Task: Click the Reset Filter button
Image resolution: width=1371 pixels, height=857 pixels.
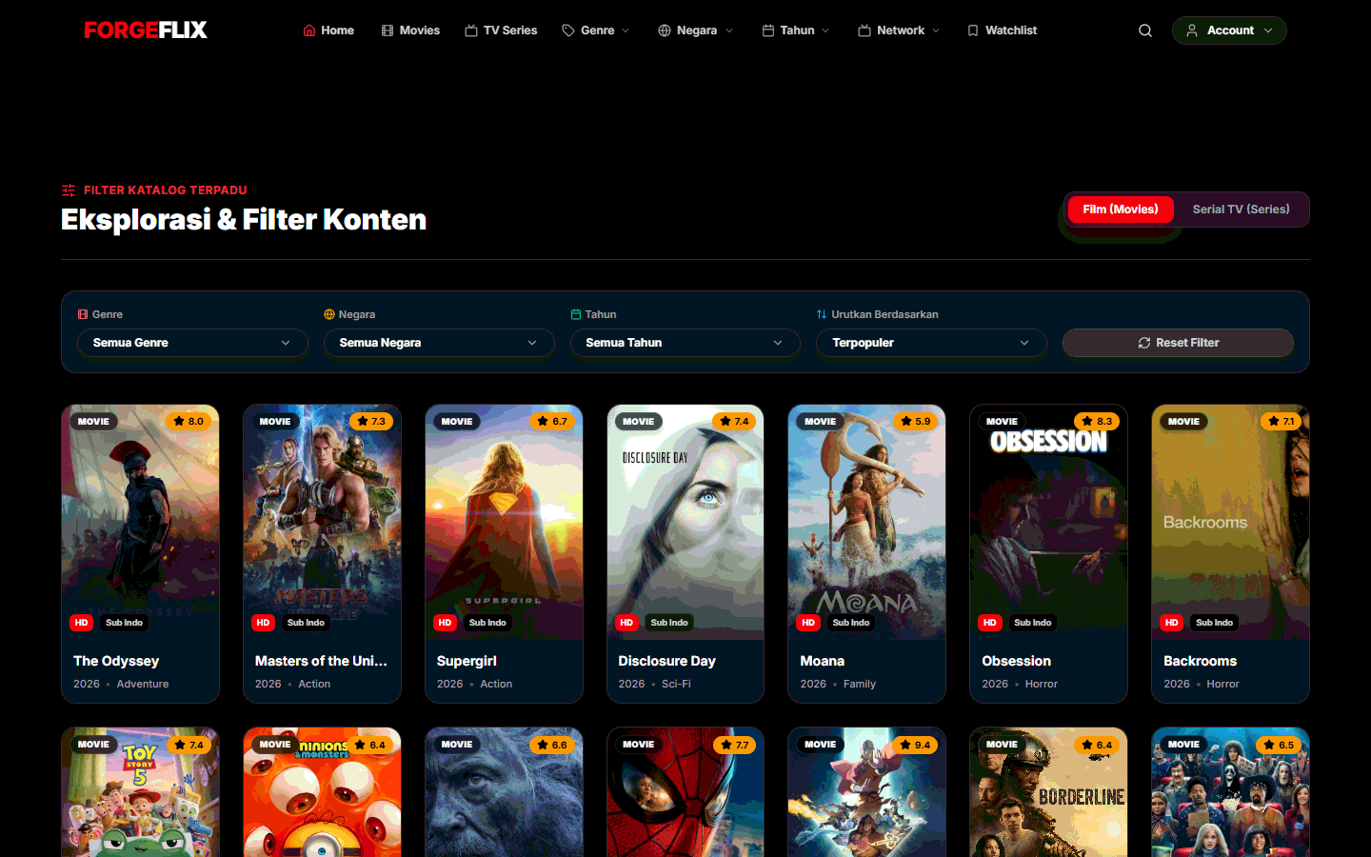Action: [1178, 343]
